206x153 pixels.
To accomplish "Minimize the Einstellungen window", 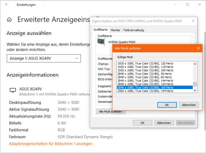I will pyautogui.click(x=175, y=5).
